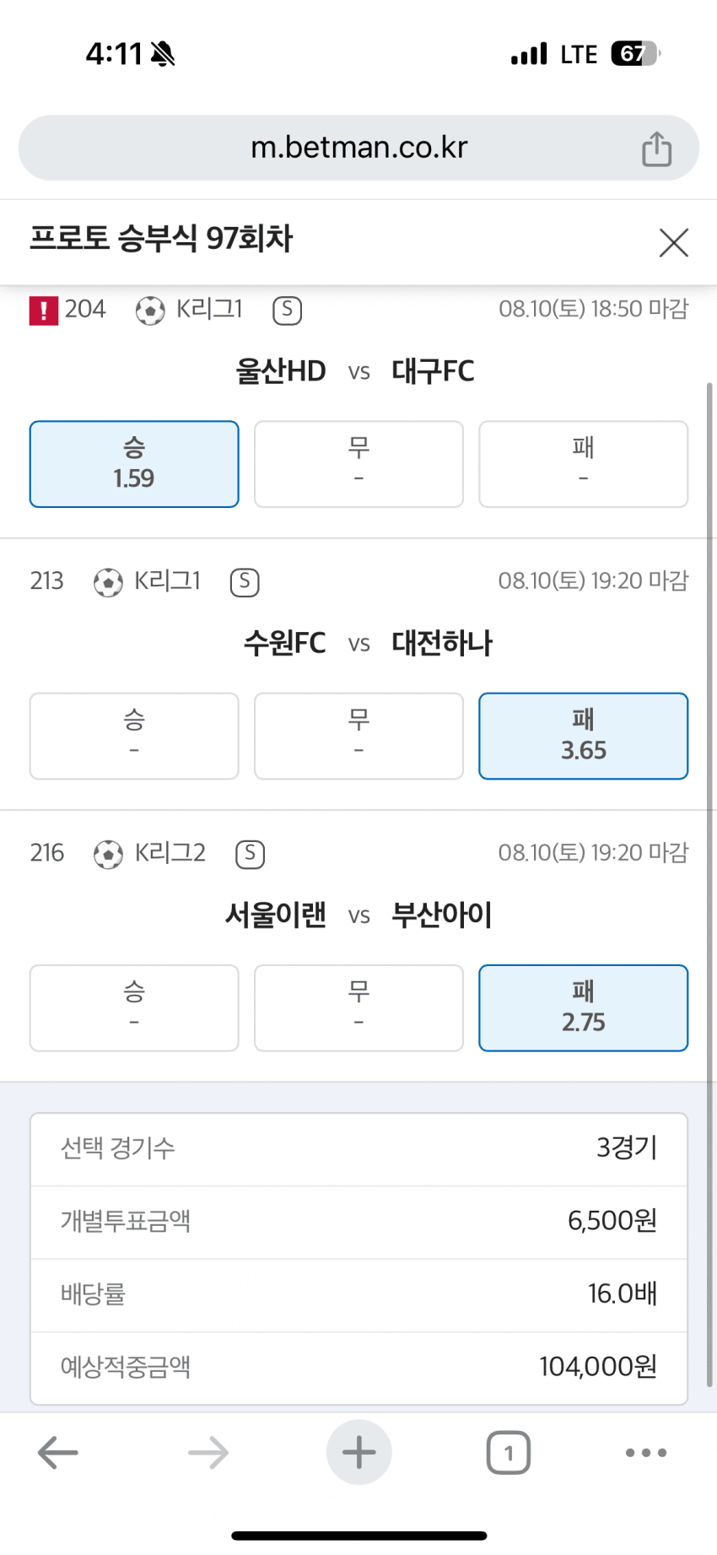The width and height of the screenshot is (717, 1555).
Task: Select 무 for 울산HD vs 대구FC
Action: pyautogui.click(x=358, y=464)
